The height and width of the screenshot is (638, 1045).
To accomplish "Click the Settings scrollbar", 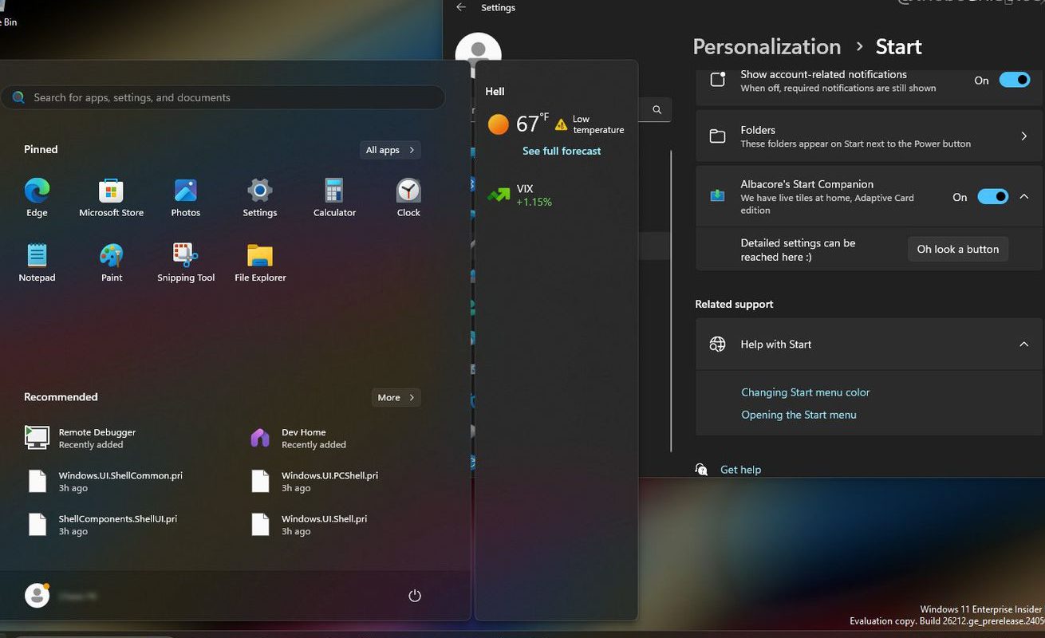I will pyautogui.click(x=672, y=300).
